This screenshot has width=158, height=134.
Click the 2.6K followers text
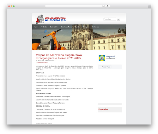(x=110, y=59)
